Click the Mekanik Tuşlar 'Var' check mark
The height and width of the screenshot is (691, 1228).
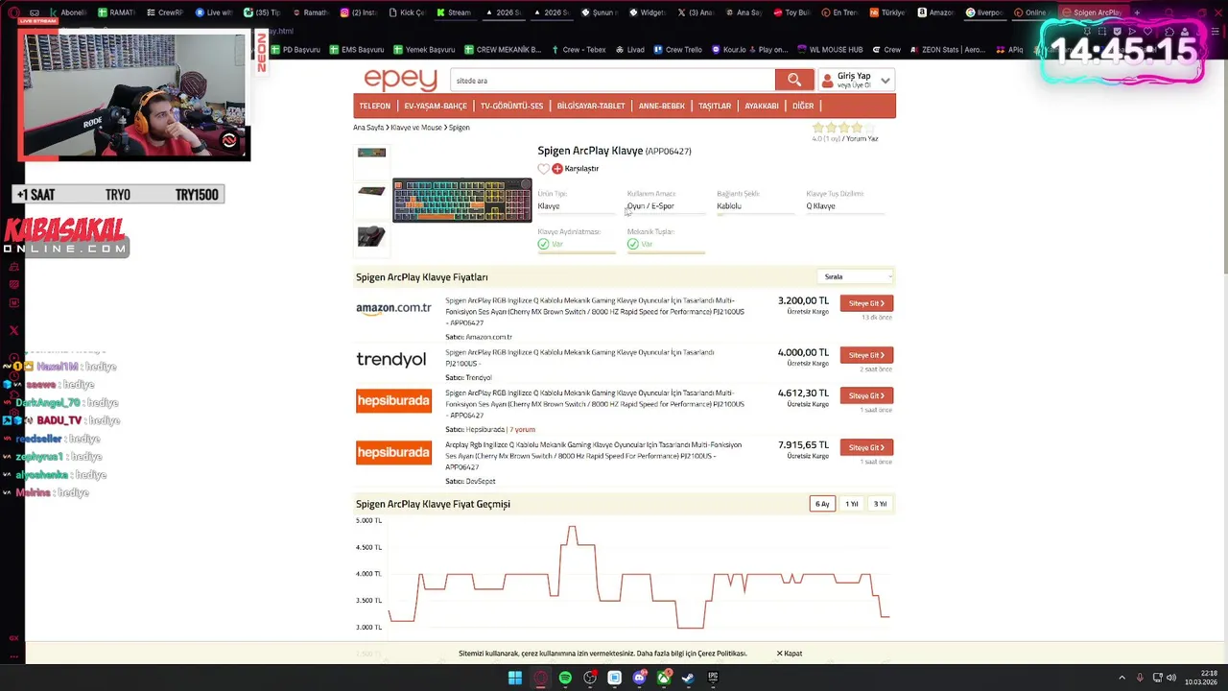[x=633, y=244]
